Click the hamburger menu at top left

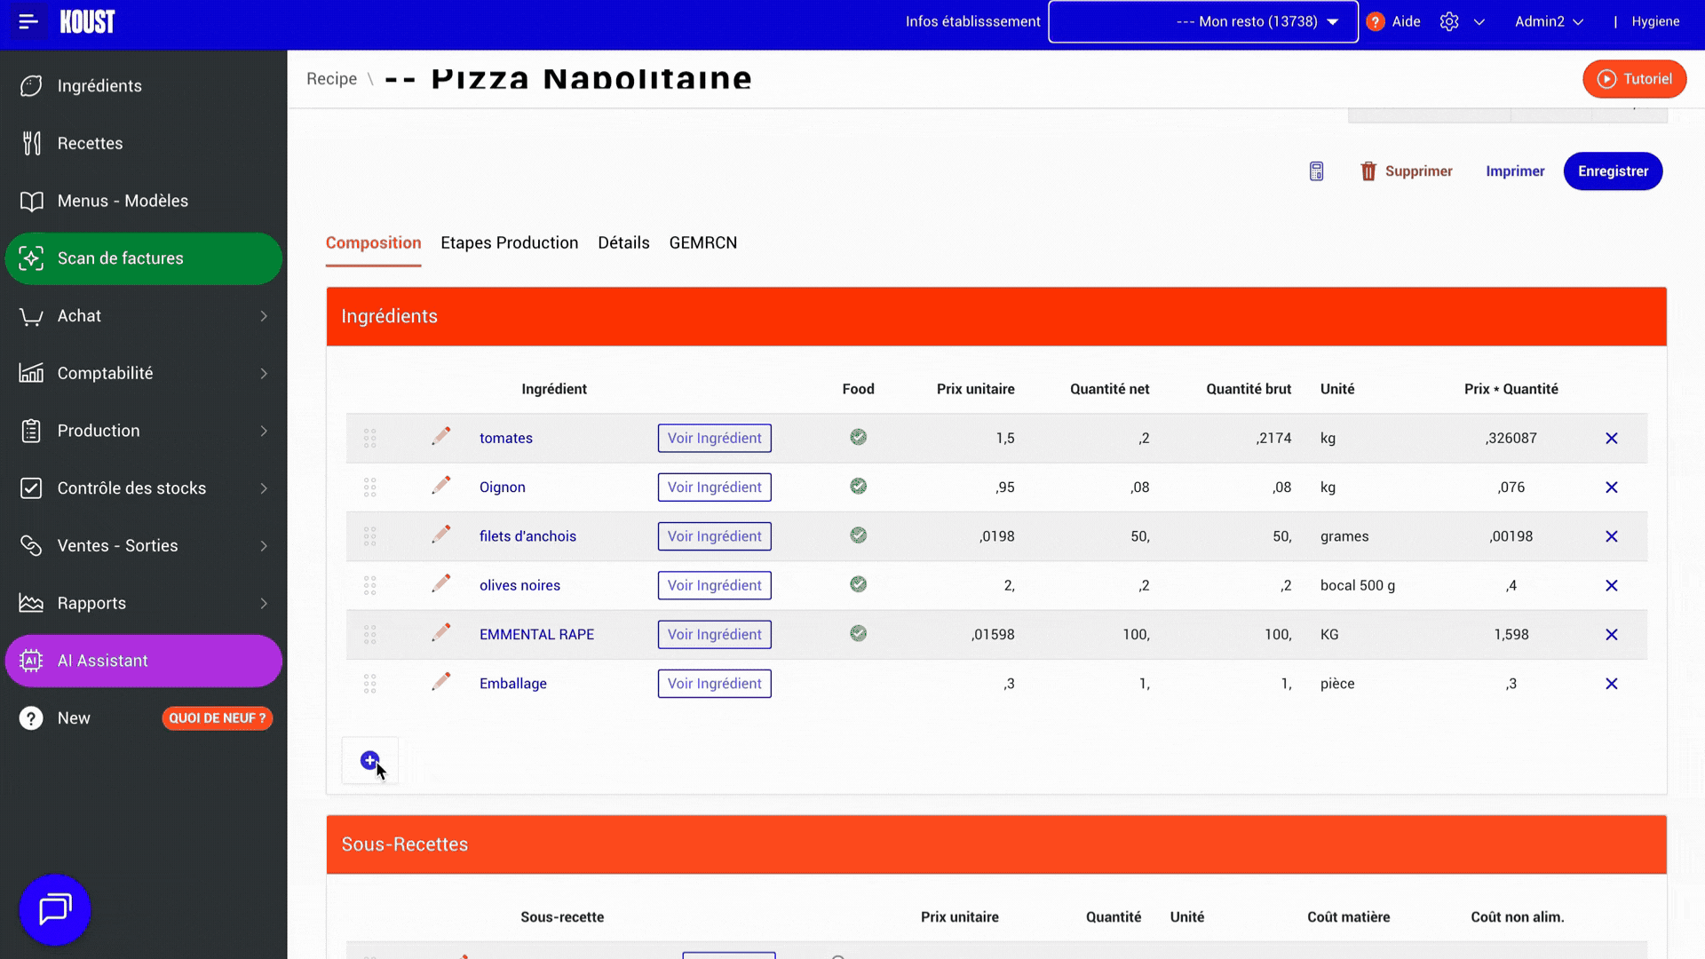pyautogui.click(x=27, y=22)
